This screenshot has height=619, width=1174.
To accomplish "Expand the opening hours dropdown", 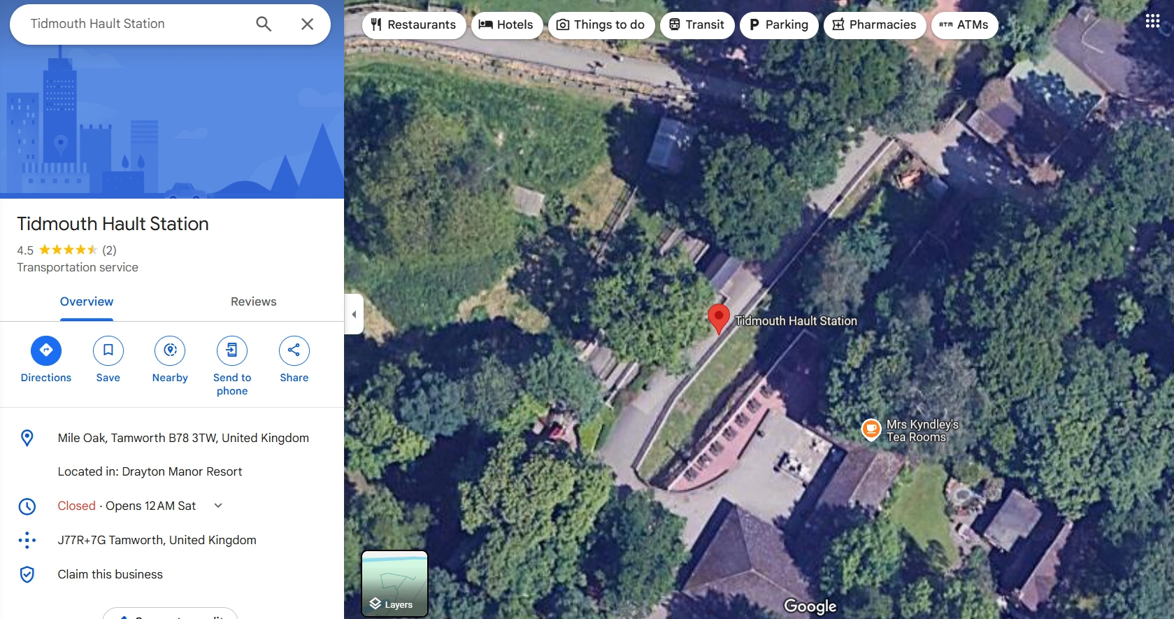I will coord(218,506).
